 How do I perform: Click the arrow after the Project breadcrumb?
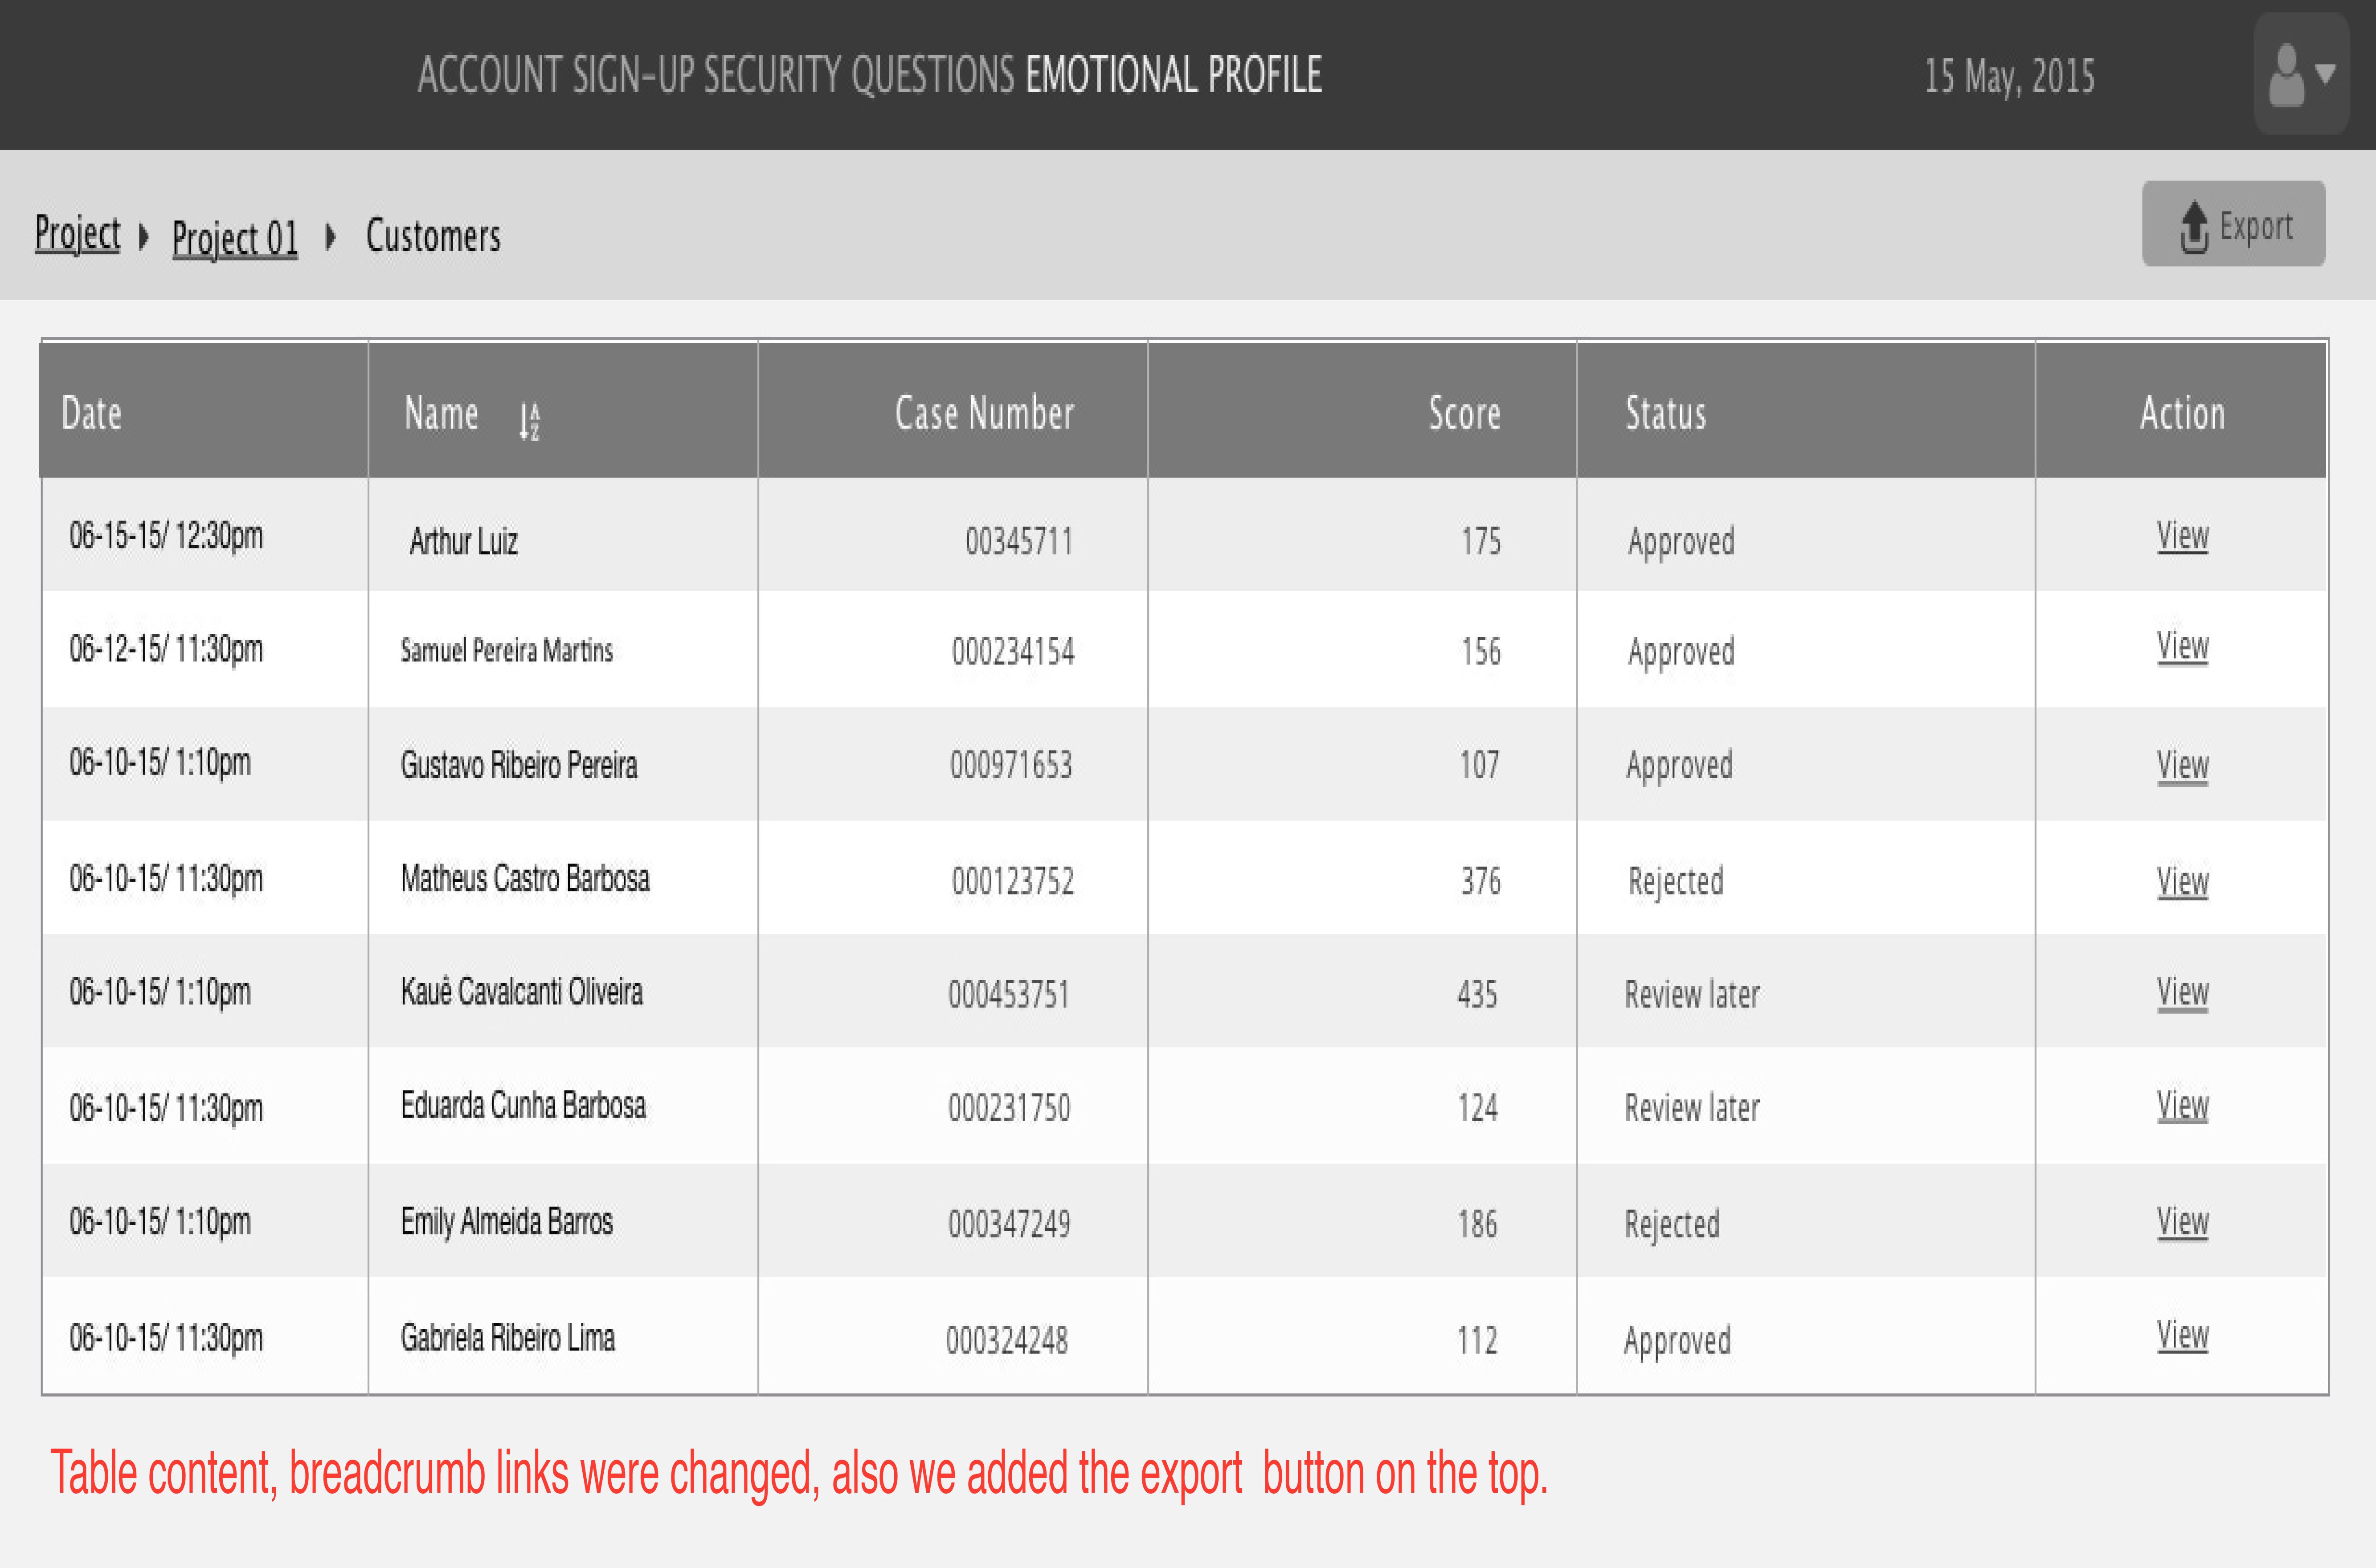click(x=144, y=237)
